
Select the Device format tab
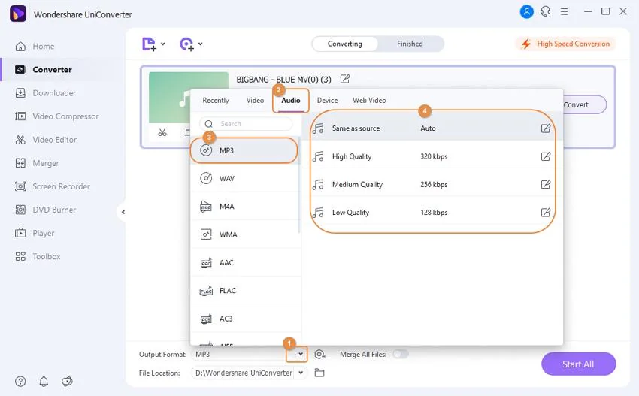(327, 100)
